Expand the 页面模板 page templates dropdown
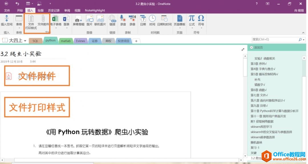This screenshot has height=164, width=308. pyautogui.click(x=180, y=28)
